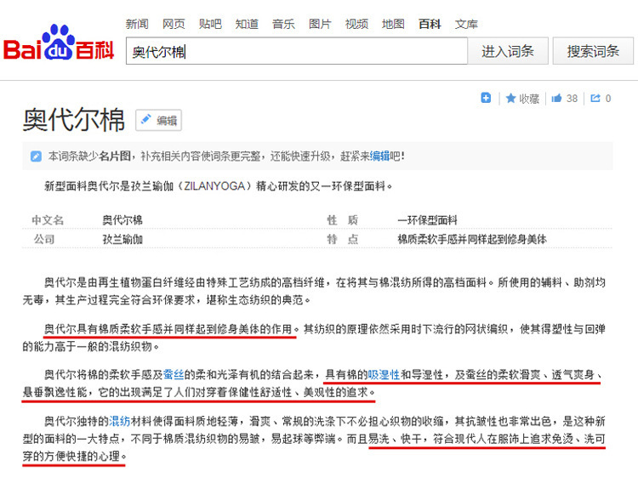638x483 pixels.
Task: Open the 蚕丝 hyperlink
Action: (x=174, y=374)
